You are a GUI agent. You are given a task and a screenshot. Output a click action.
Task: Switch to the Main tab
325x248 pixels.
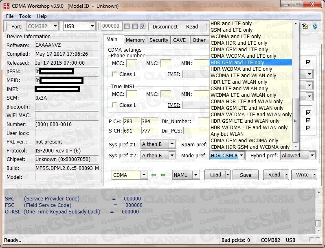click(x=112, y=39)
